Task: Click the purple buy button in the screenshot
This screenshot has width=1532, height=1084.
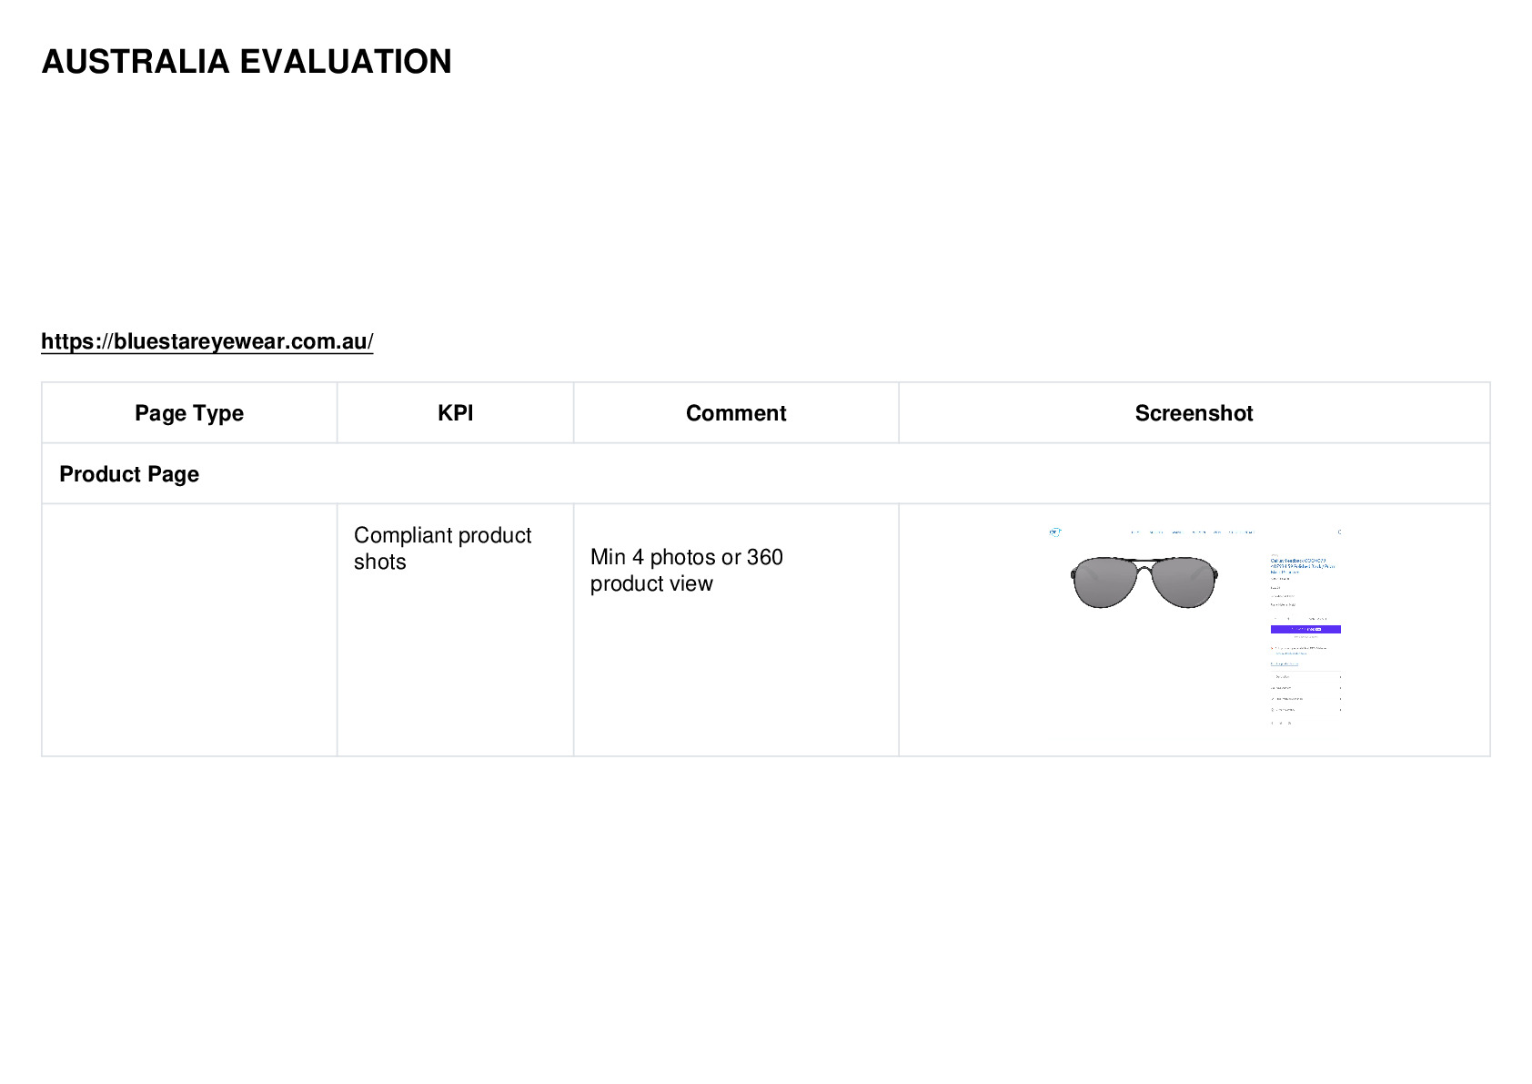Action: tap(1305, 629)
